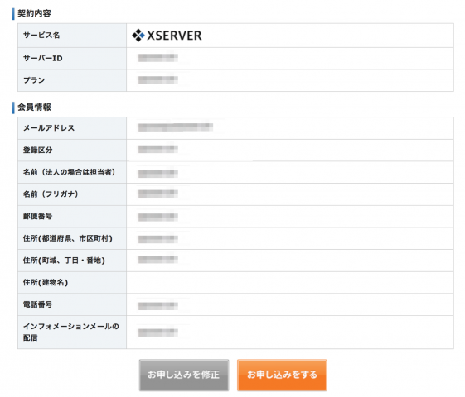The height and width of the screenshot is (397, 465).
Task: Click the blurred 郵便番号 value
Action: [158, 217]
